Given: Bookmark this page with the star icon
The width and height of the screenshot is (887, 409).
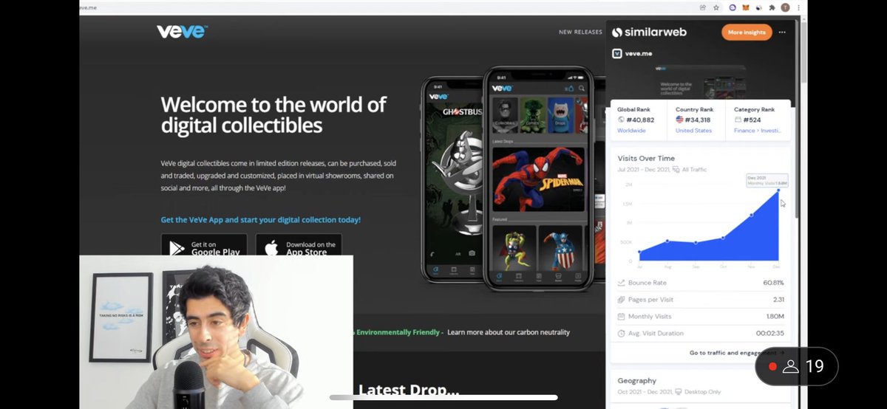Looking at the screenshot, I should point(716,7).
